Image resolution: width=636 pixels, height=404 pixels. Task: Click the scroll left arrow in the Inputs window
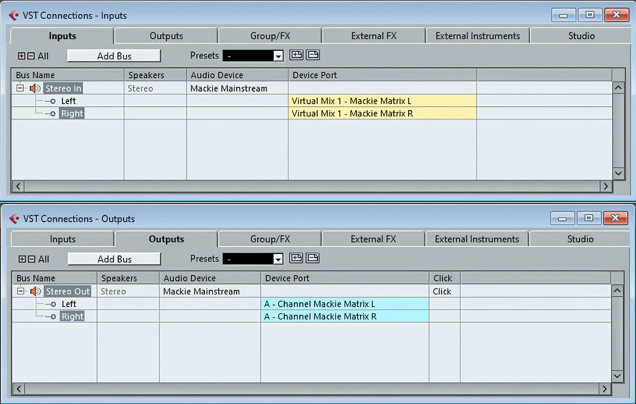pyautogui.click(x=18, y=186)
